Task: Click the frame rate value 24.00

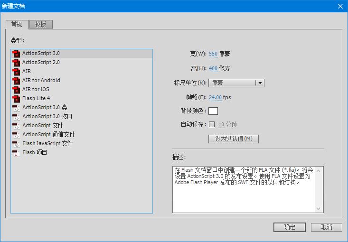Action: [215, 97]
